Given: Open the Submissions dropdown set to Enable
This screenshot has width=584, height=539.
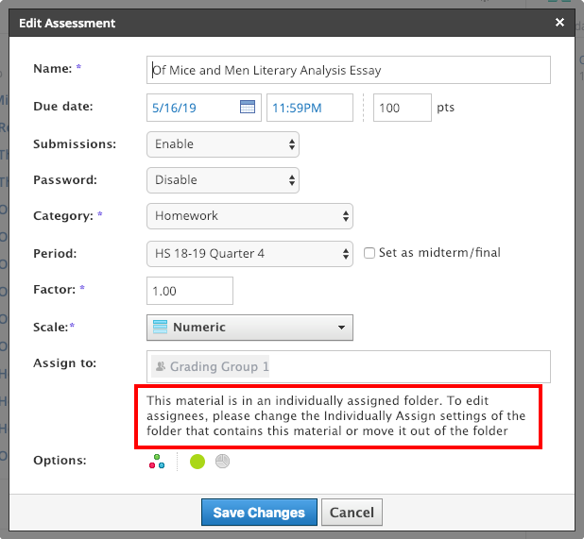Looking at the screenshot, I should (x=223, y=144).
